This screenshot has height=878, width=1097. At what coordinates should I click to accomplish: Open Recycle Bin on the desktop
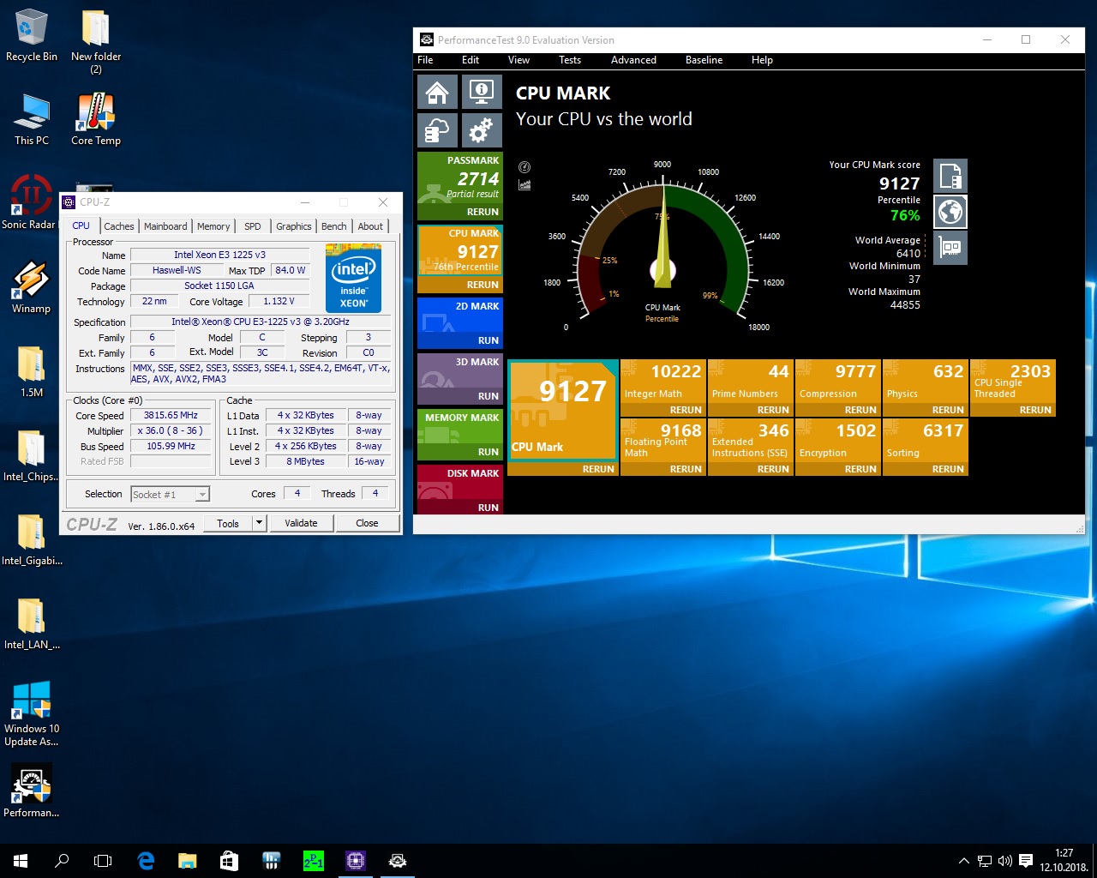pyautogui.click(x=32, y=36)
